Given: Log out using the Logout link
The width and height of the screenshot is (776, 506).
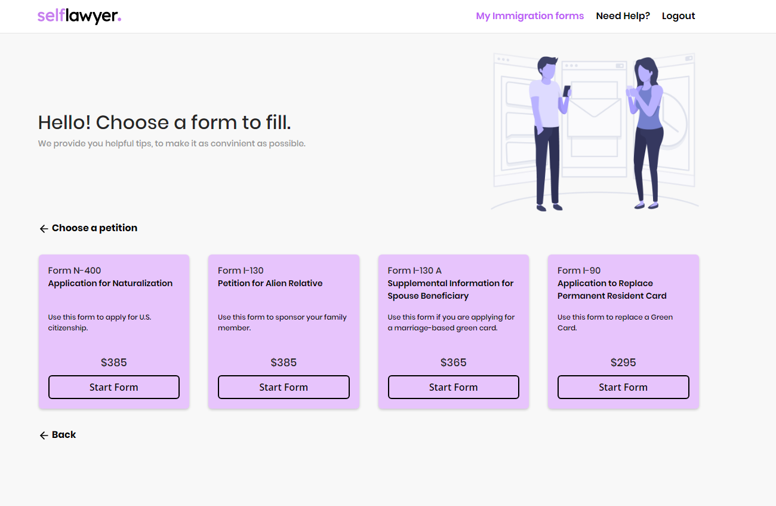Looking at the screenshot, I should click(678, 16).
